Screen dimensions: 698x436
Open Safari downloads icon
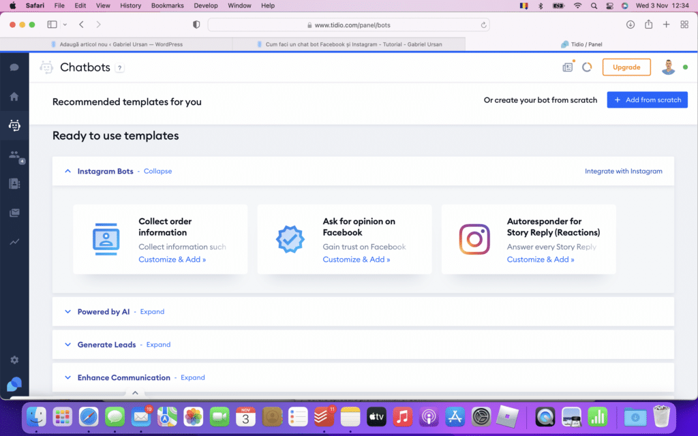pos(631,25)
